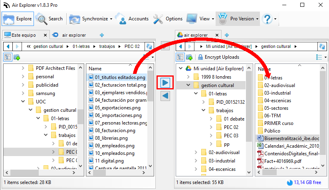This screenshot has height=190, width=329.
Task: Expand the samsung folder
Action: pos(23,93)
